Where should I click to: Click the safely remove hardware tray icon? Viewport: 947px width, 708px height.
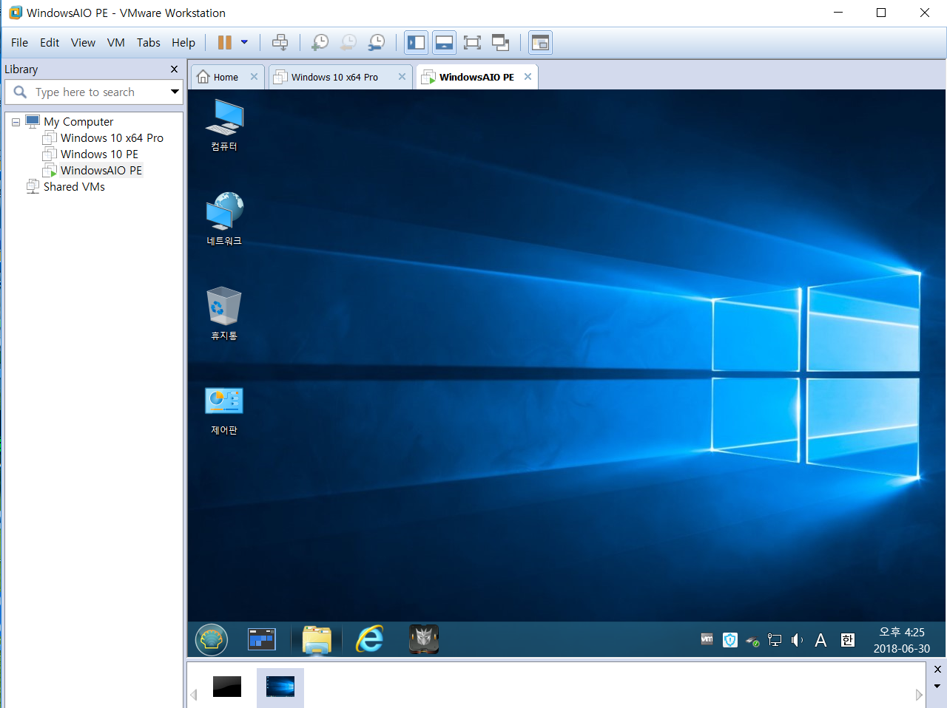point(752,641)
